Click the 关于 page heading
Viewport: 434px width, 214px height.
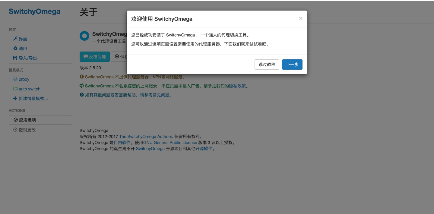click(89, 12)
